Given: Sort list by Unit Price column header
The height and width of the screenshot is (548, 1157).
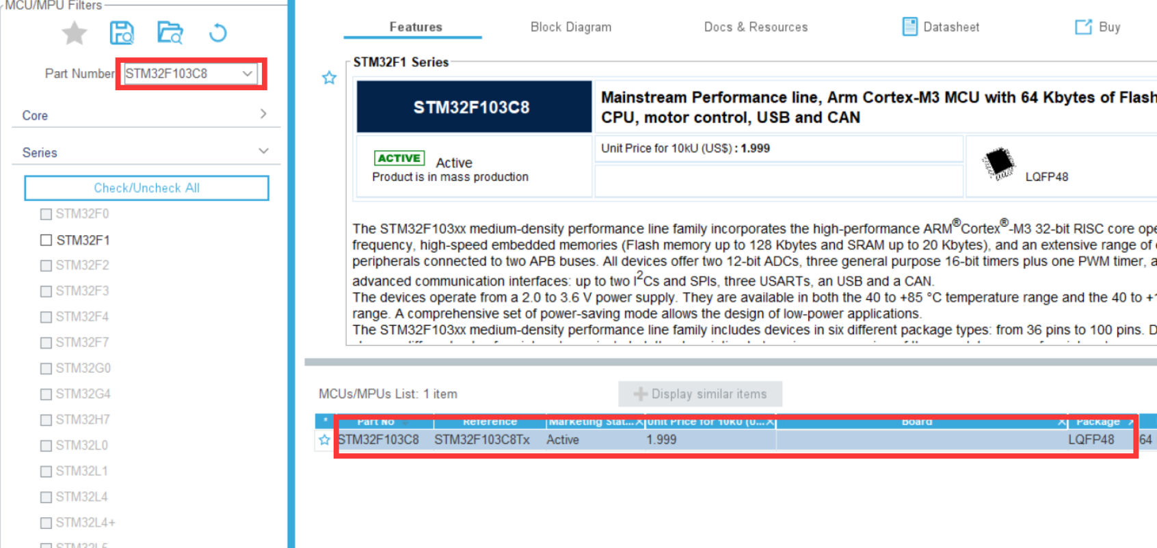Looking at the screenshot, I should [710, 422].
